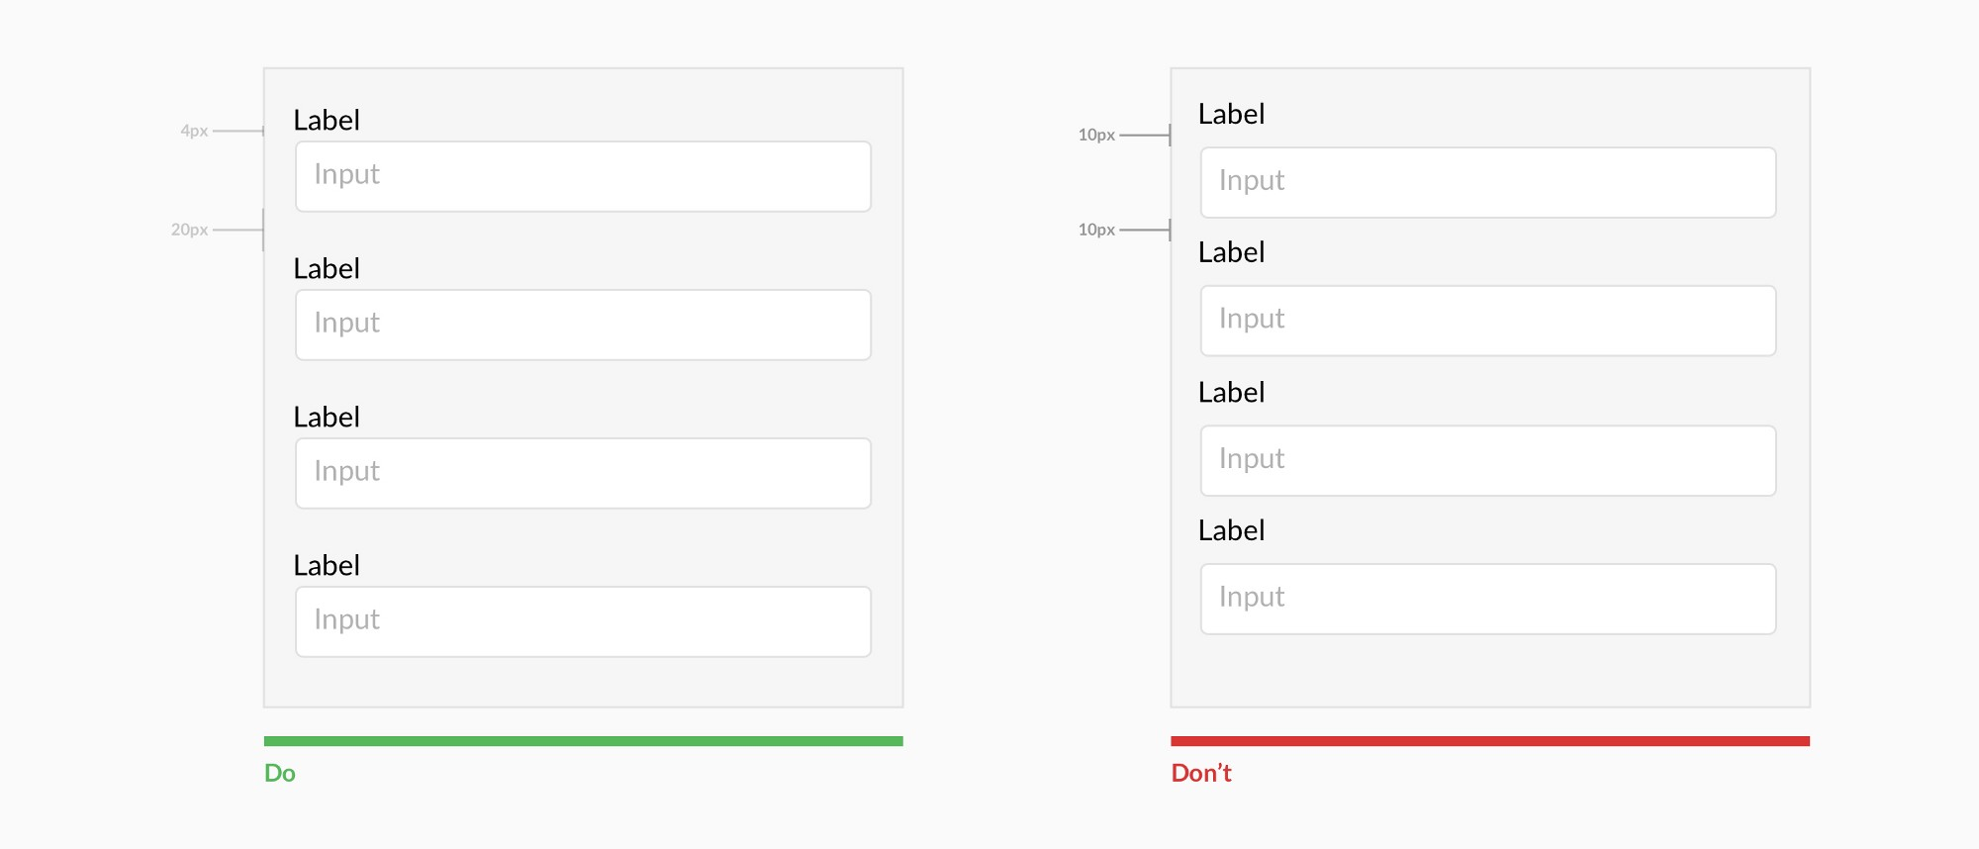Click the green bar under the Do example
1979x849 pixels.
click(x=583, y=741)
